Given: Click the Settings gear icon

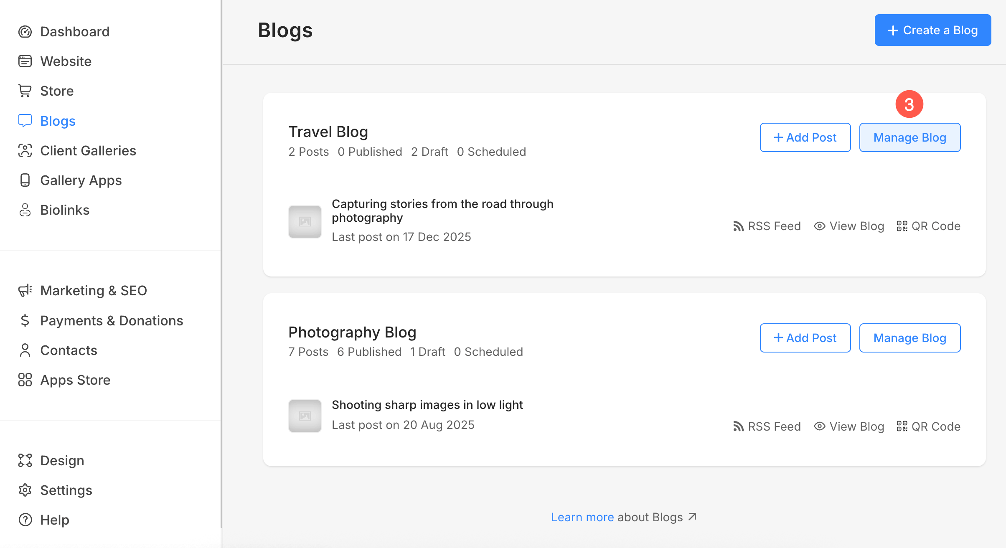Looking at the screenshot, I should (x=25, y=490).
